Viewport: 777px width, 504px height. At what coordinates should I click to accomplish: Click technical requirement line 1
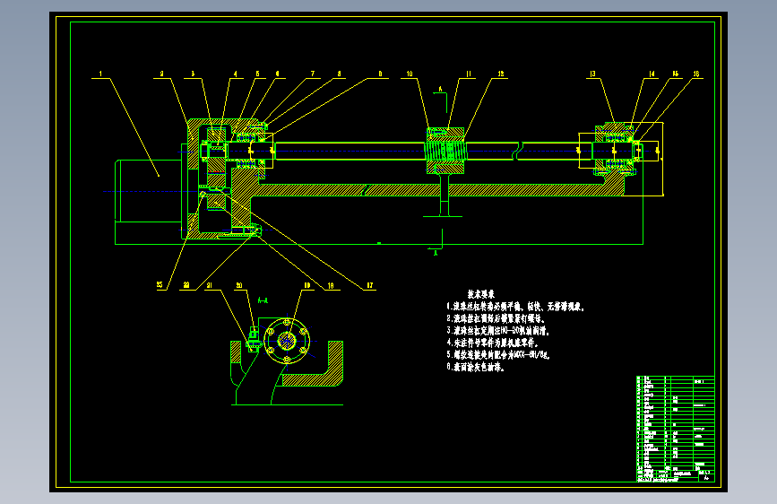(515, 307)
